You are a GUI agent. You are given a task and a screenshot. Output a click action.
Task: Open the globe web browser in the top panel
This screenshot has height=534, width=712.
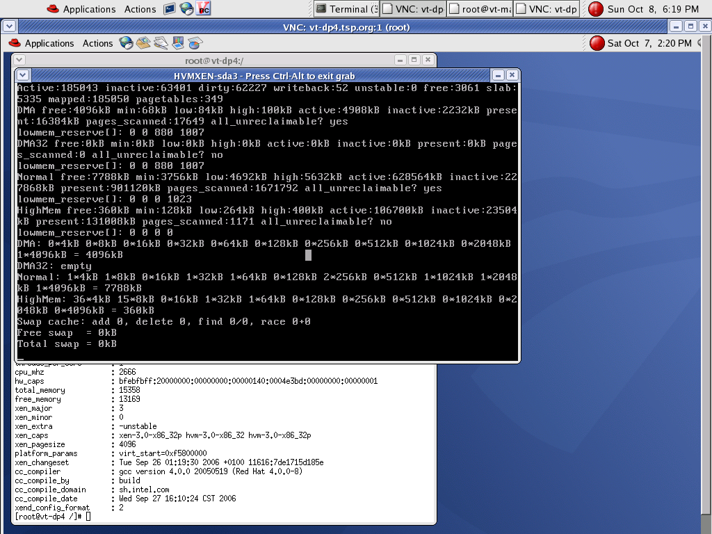pyautogui.click(x=186, y=9)
